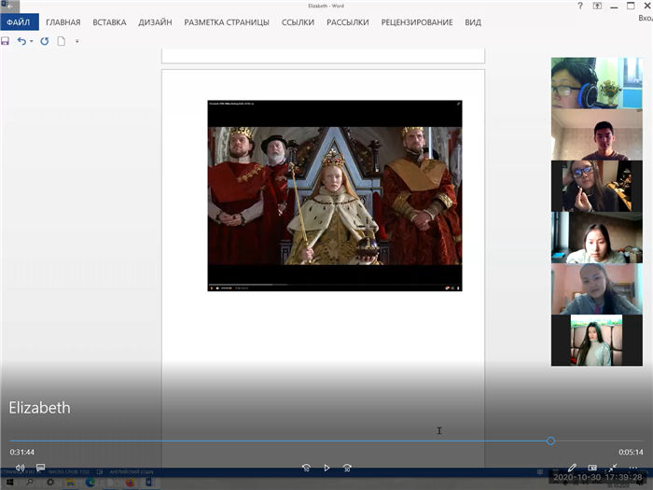This screenshot has height=490, width=653.
Task: Select the РЕЦЕНЗИРОВАНИЕ tab
Action: click(x=417, y=21)
